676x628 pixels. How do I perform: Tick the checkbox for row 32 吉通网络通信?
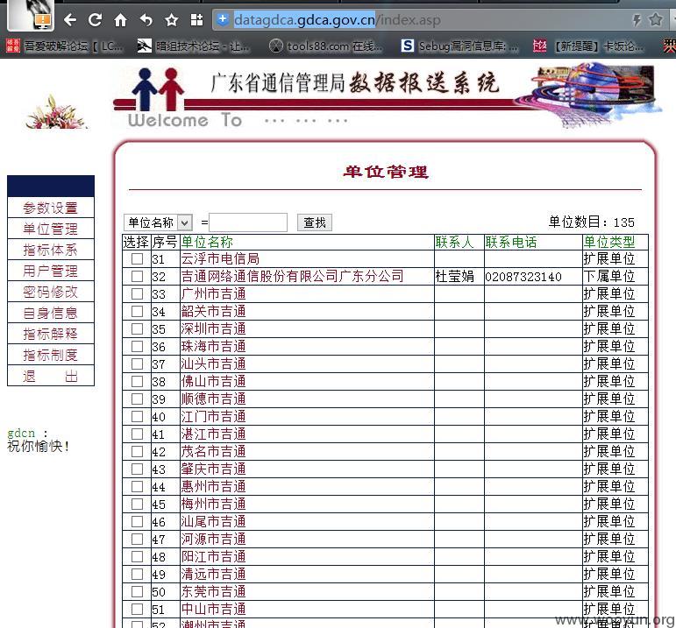137,276
